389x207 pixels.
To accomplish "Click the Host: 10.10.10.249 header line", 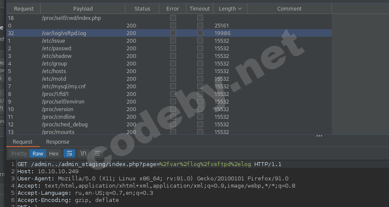I will [48, 172].
